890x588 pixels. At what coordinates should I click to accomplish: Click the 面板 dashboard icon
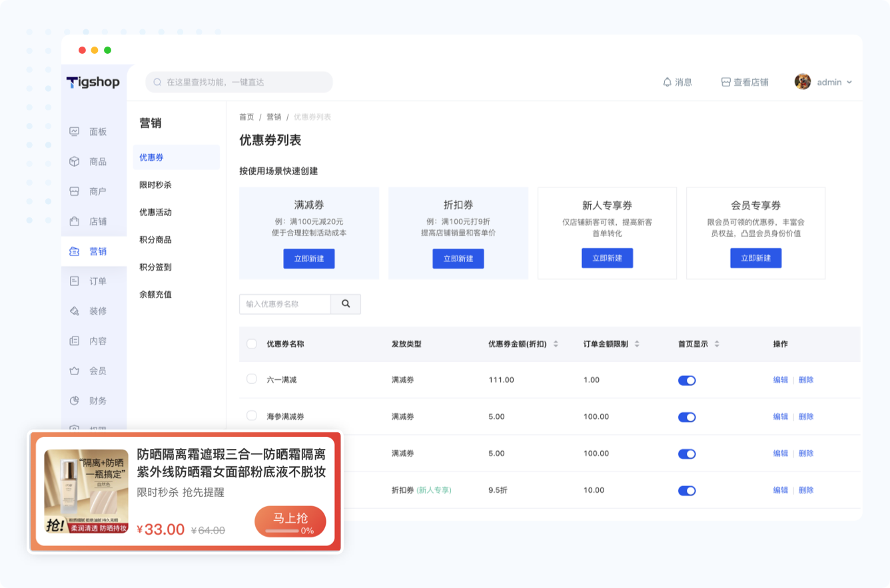click(x=75, y=132)
